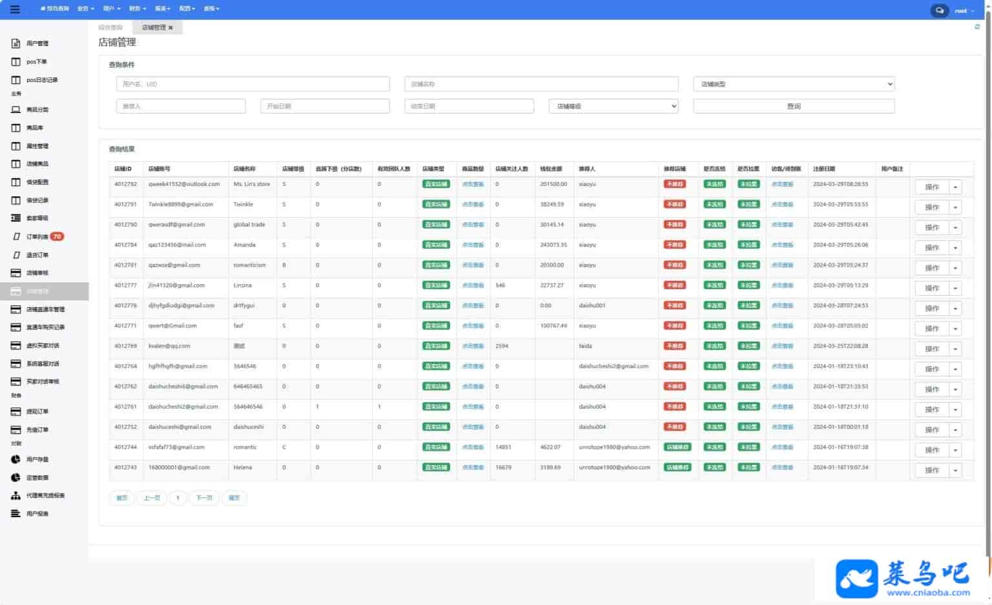Viewport: 992px width, 605px height.
Task: Click the 查询 search button
Action: [793, 107]
